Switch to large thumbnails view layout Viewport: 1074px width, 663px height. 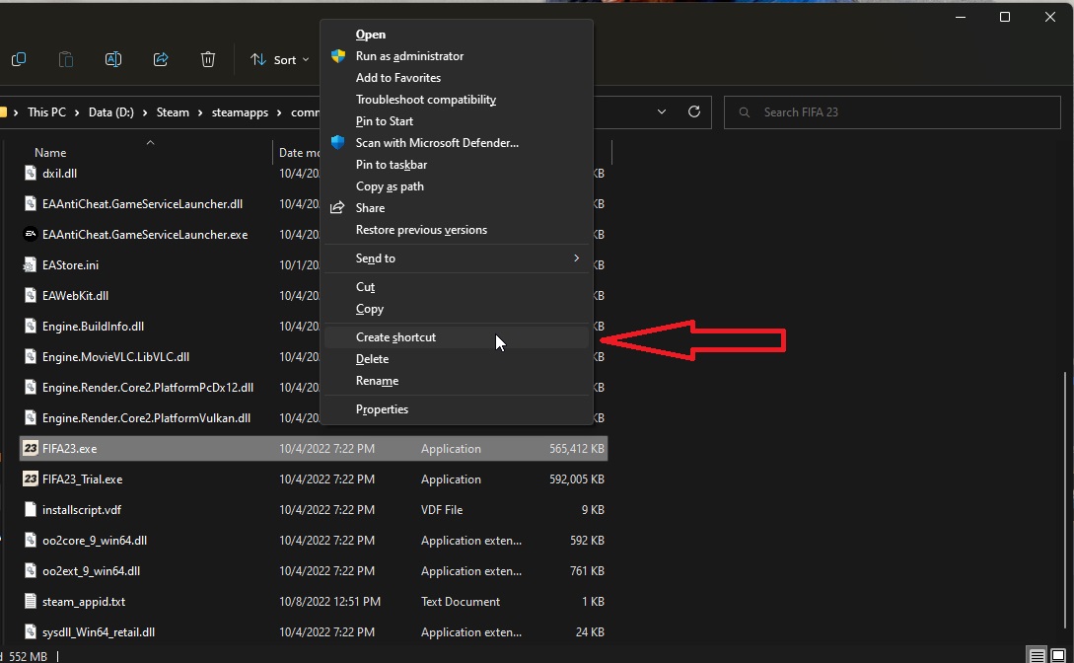click(x=1058, y=655)
